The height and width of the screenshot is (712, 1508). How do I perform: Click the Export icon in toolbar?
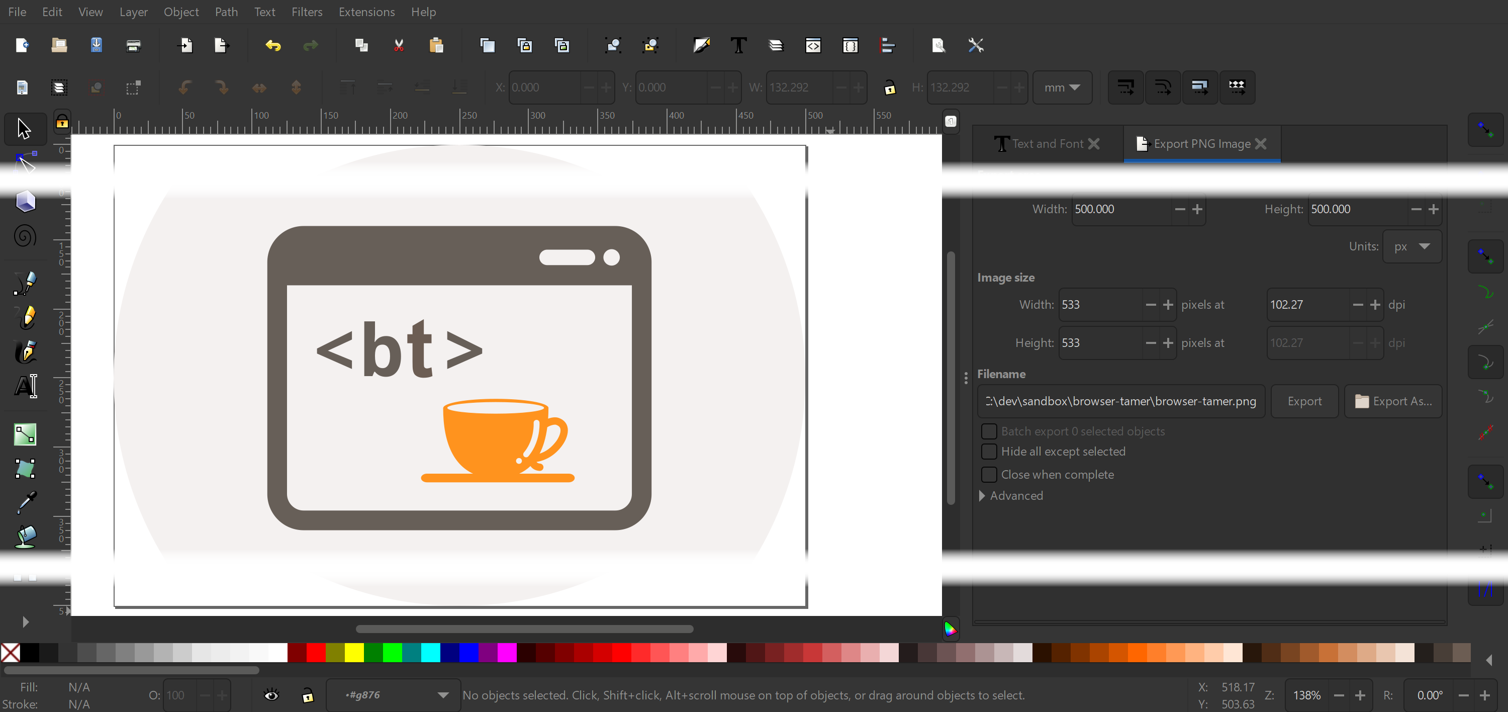[222, 45]
